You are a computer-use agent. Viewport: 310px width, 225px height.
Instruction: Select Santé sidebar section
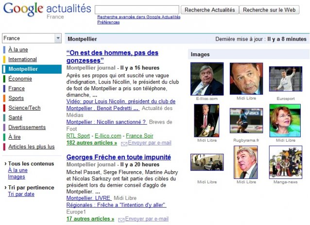click(x=16, y=117)
